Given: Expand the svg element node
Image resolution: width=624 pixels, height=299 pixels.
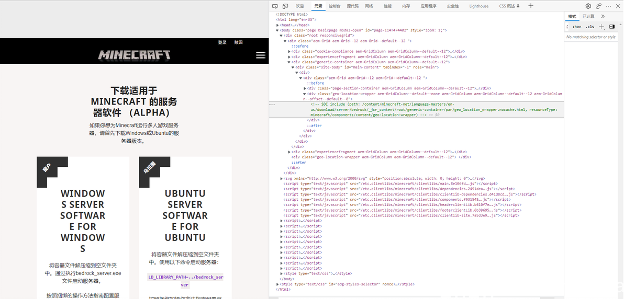Looking at the screenshot, I should pos(281,179).
